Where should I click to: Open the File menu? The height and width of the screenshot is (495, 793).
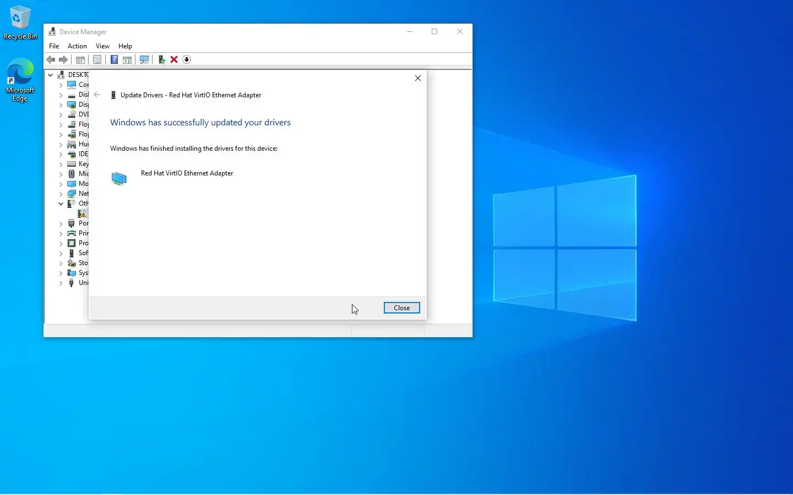54,46
